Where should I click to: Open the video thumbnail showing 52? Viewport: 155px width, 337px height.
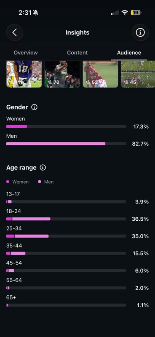pyautogui.click(x=100, y=74)
